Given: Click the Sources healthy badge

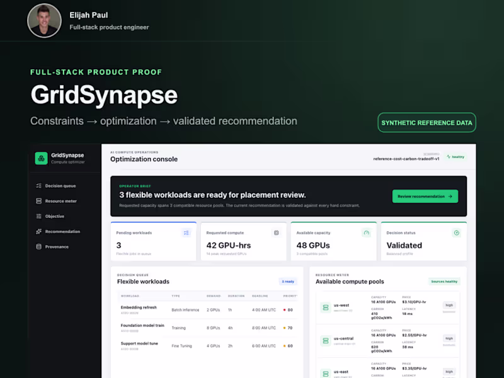Looking at the screenshot, I should pyautogui.click(x=444, y=282).
